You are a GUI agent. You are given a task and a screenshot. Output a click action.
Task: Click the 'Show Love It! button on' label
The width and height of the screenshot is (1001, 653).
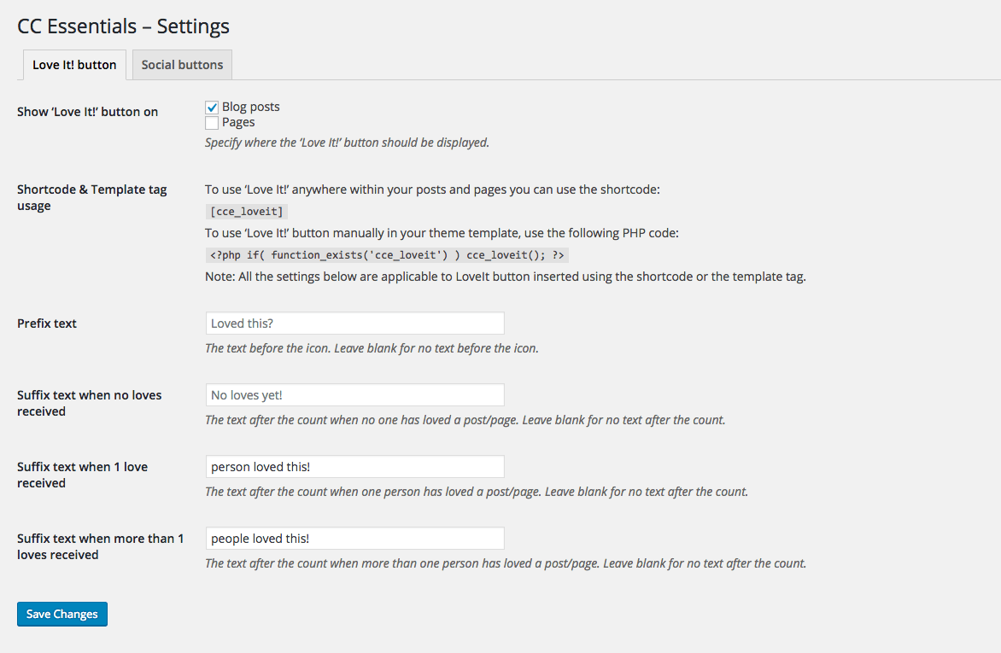[87, 112]
